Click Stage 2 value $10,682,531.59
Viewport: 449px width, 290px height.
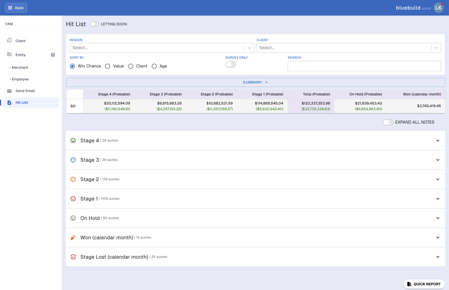click(220, 103)
